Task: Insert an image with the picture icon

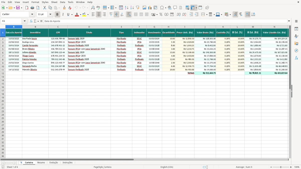Action: tap(144, 8)
